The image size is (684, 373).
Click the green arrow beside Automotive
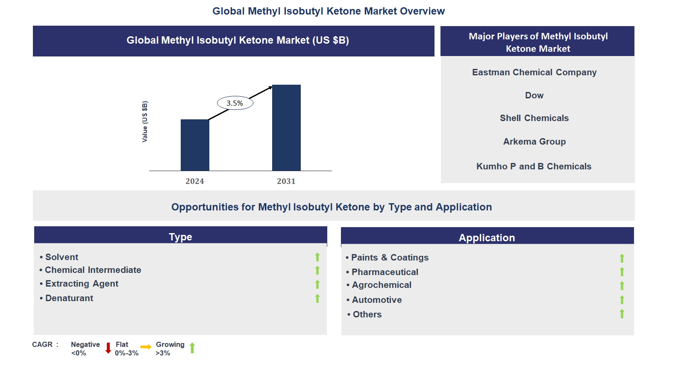click(622, 300)
